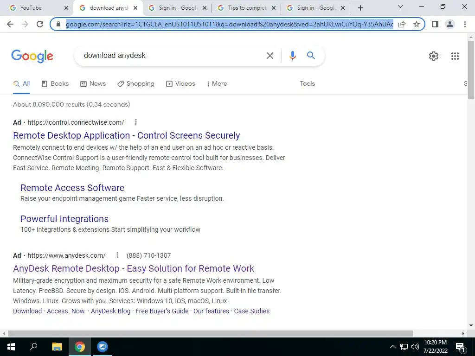
Task: Open AnyDesk Remote Desktop result link
Action: click(133, 268)
